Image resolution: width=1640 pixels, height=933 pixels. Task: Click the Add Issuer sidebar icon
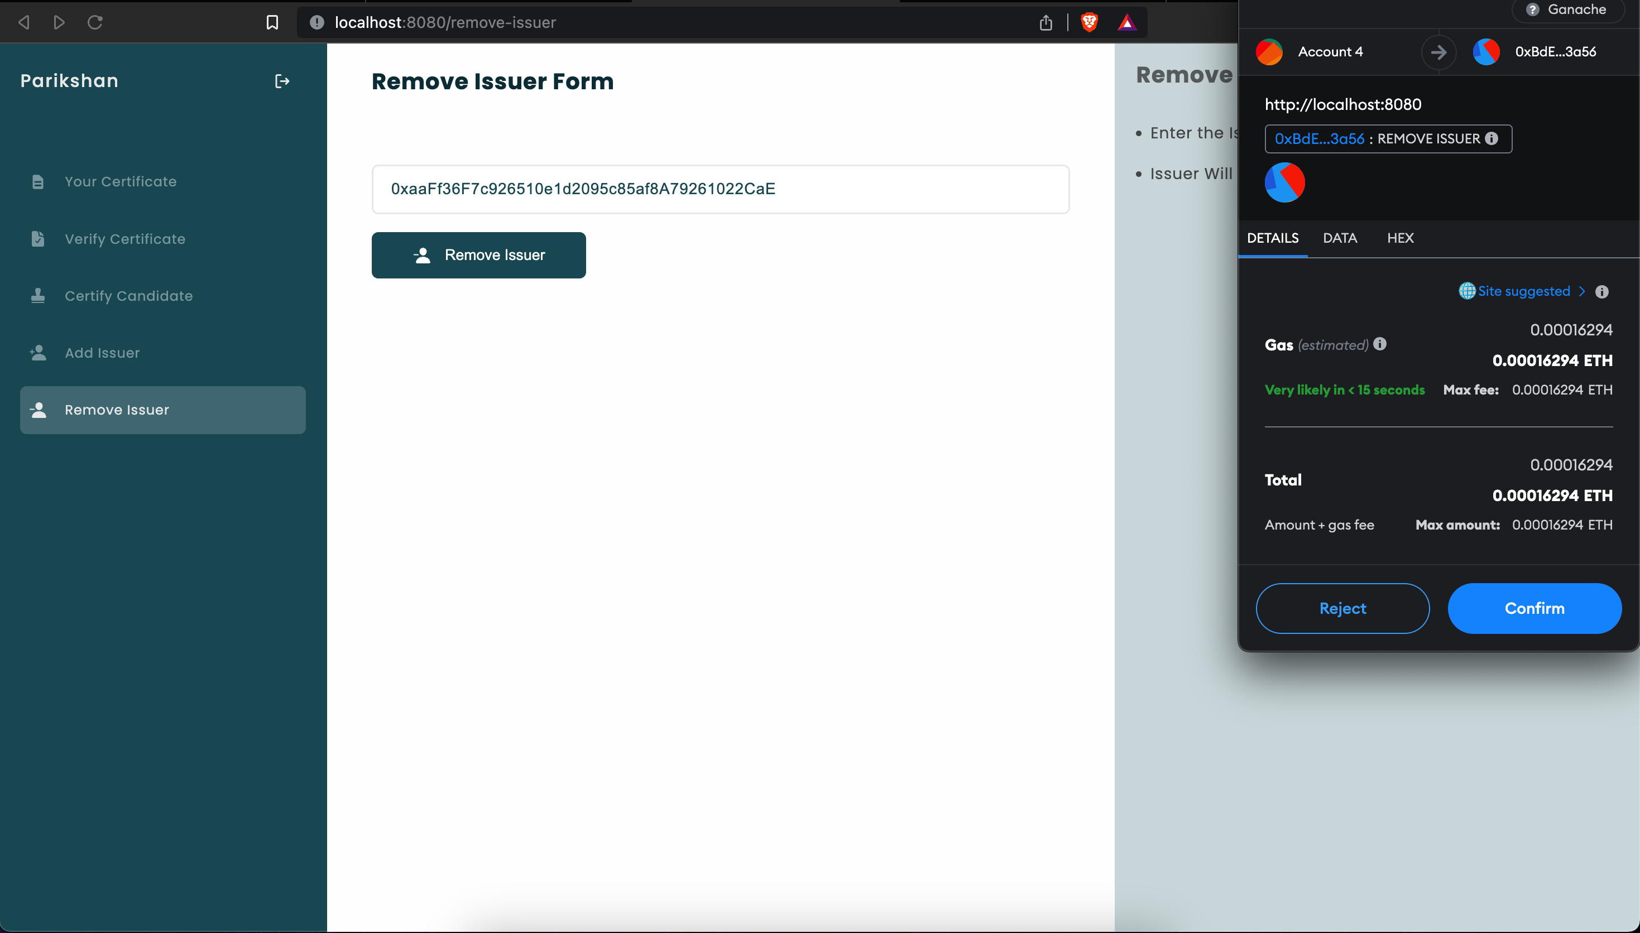point(37,352)
